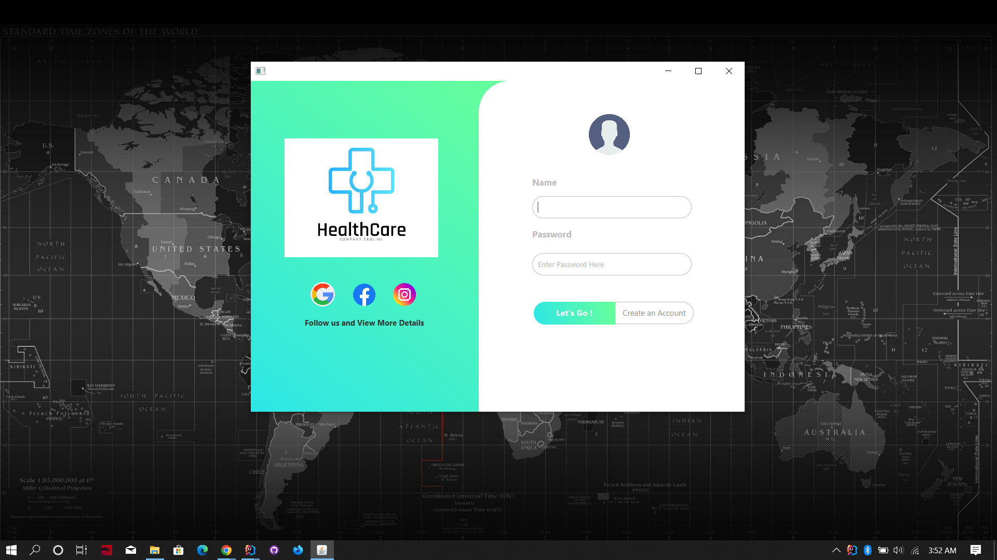997x560 pixels.
Task: Open the Instagram social icon
Action: coord(405,294)
